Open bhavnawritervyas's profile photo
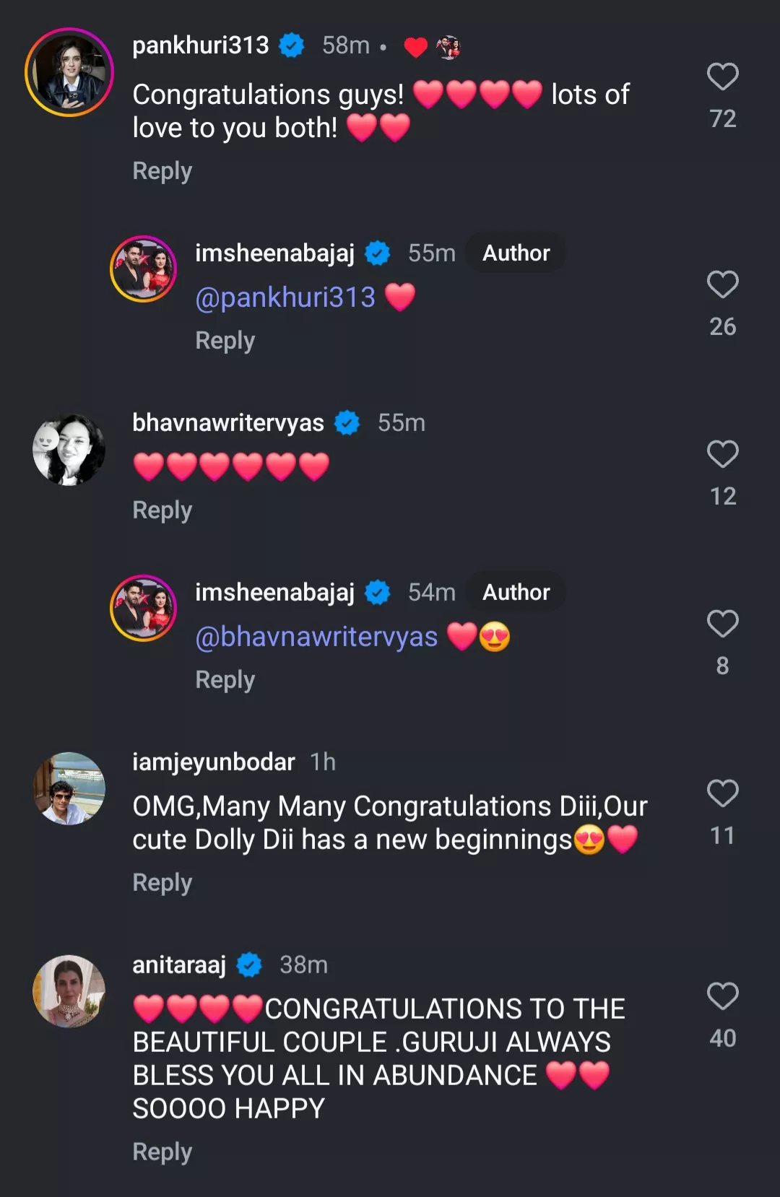This screenshot has height=1197, width=780. click(69, 449)
